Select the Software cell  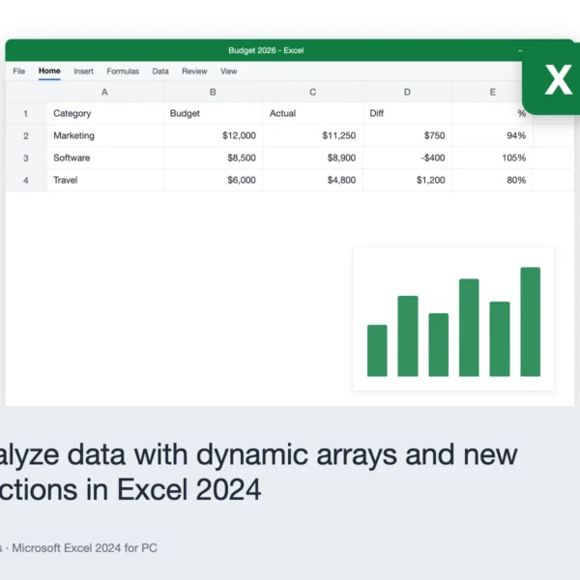click(x=104, y=158)
